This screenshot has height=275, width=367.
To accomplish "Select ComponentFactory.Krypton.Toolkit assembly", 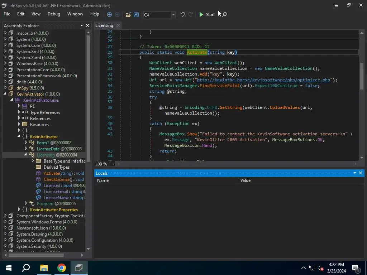I will coord(51,216).
